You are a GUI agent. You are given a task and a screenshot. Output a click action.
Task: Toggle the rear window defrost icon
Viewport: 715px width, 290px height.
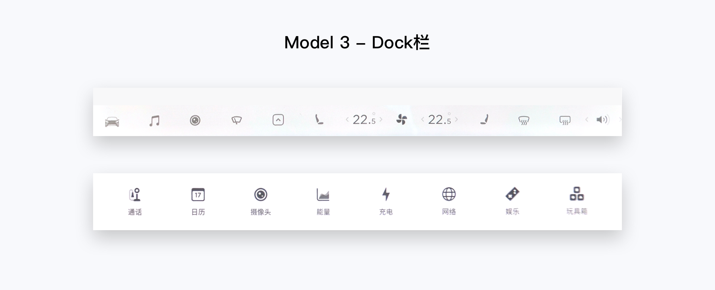pos(565,120)
